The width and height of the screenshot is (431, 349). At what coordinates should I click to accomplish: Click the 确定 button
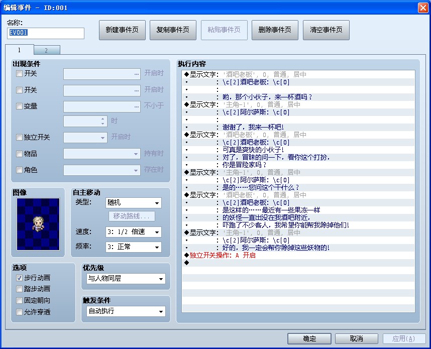click(309, 338)
